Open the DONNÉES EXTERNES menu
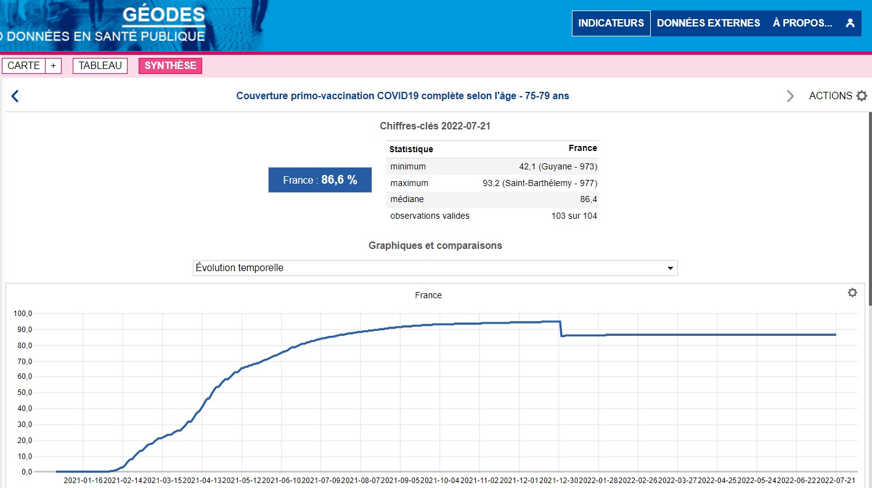This screenshot has height=488, width=872. [708, 23]
